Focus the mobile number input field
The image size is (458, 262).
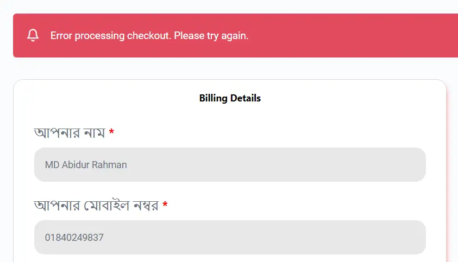[x=230, y=237]
